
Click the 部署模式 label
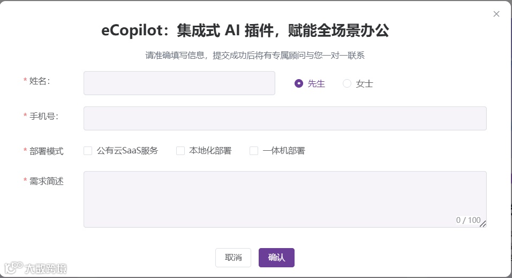47,151
